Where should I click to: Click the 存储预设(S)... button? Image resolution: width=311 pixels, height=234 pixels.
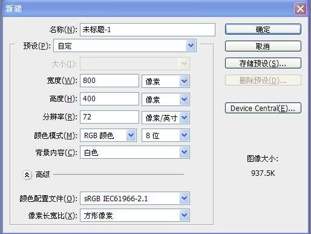click(x=263, y=63)
